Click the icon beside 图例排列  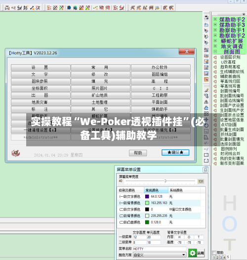coord(215,149)
